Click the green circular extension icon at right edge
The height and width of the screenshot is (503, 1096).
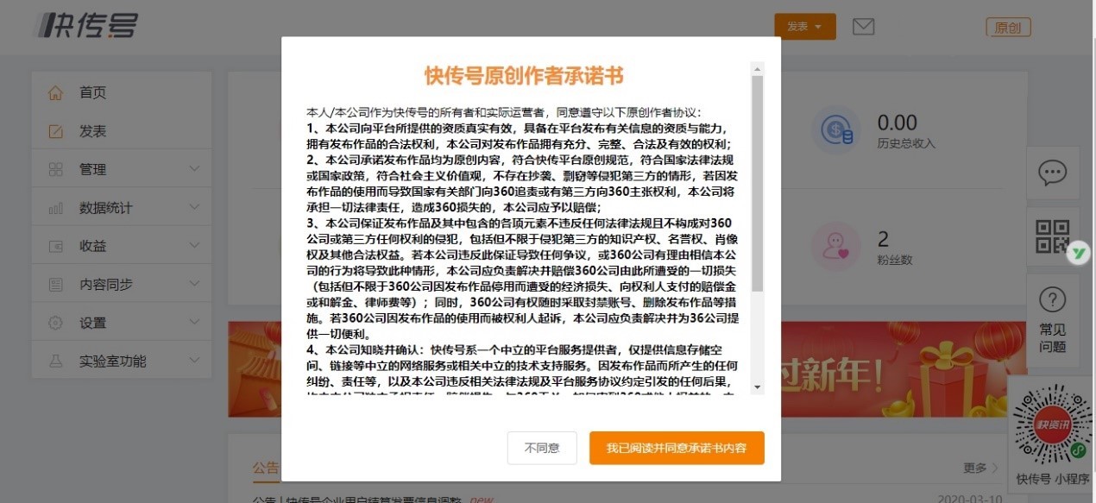1080,254
